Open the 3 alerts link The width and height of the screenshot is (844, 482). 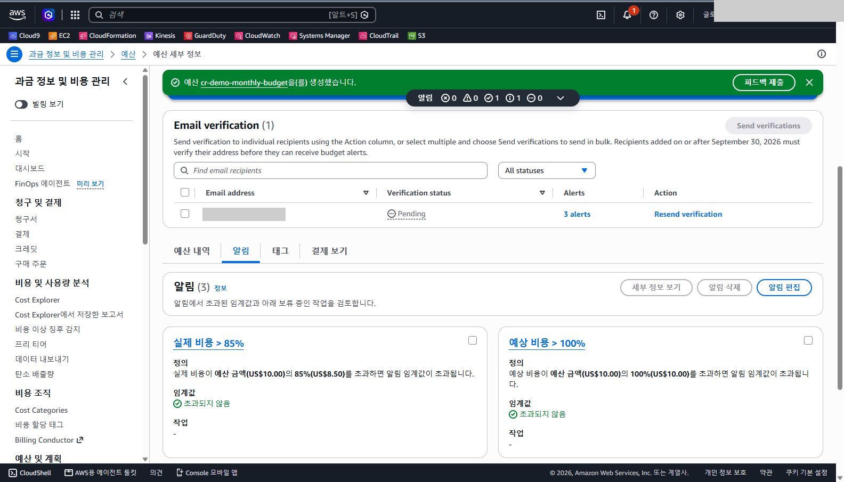[x=577, y=214]
